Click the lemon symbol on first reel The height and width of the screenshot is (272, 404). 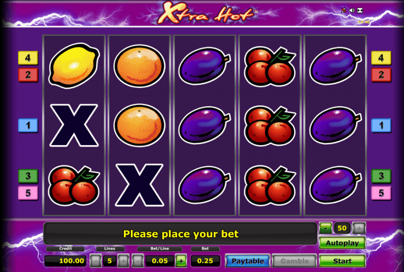[74, 66]
